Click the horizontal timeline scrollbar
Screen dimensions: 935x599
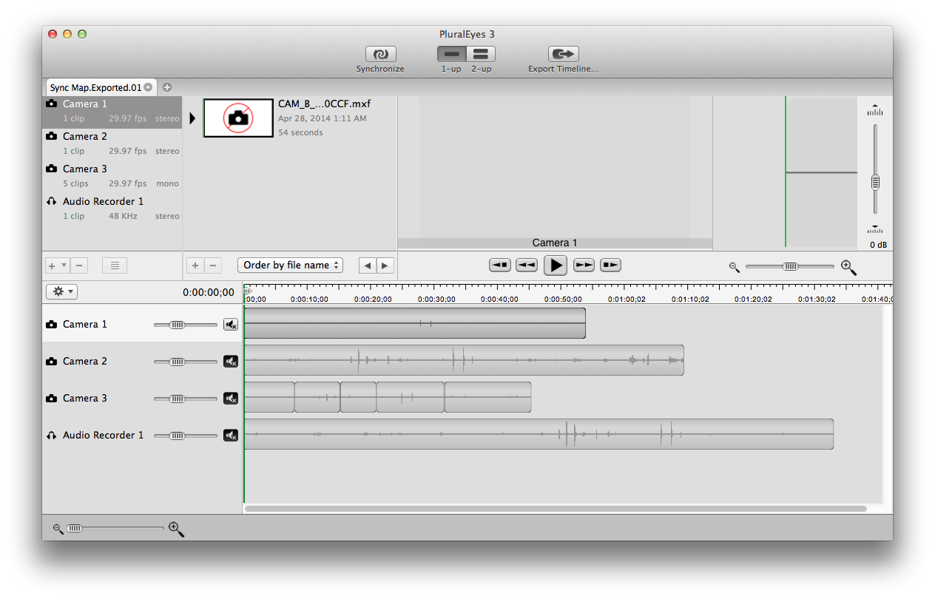(x=556, y=509)
